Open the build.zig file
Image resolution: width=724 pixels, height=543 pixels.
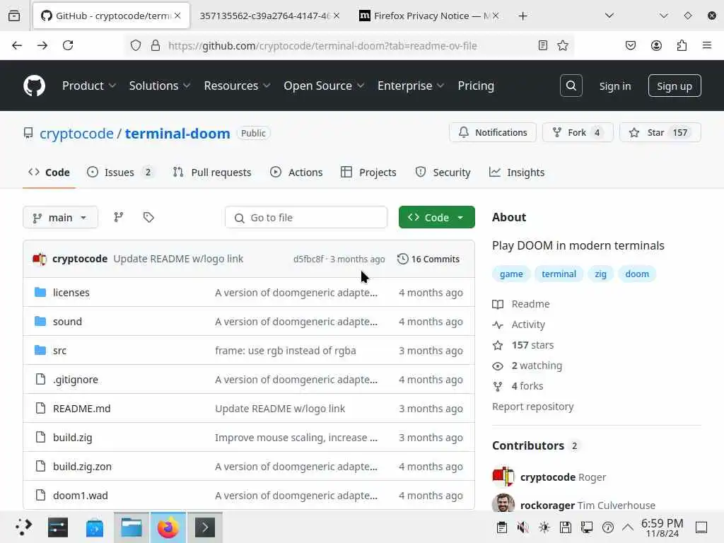[73, 438]
